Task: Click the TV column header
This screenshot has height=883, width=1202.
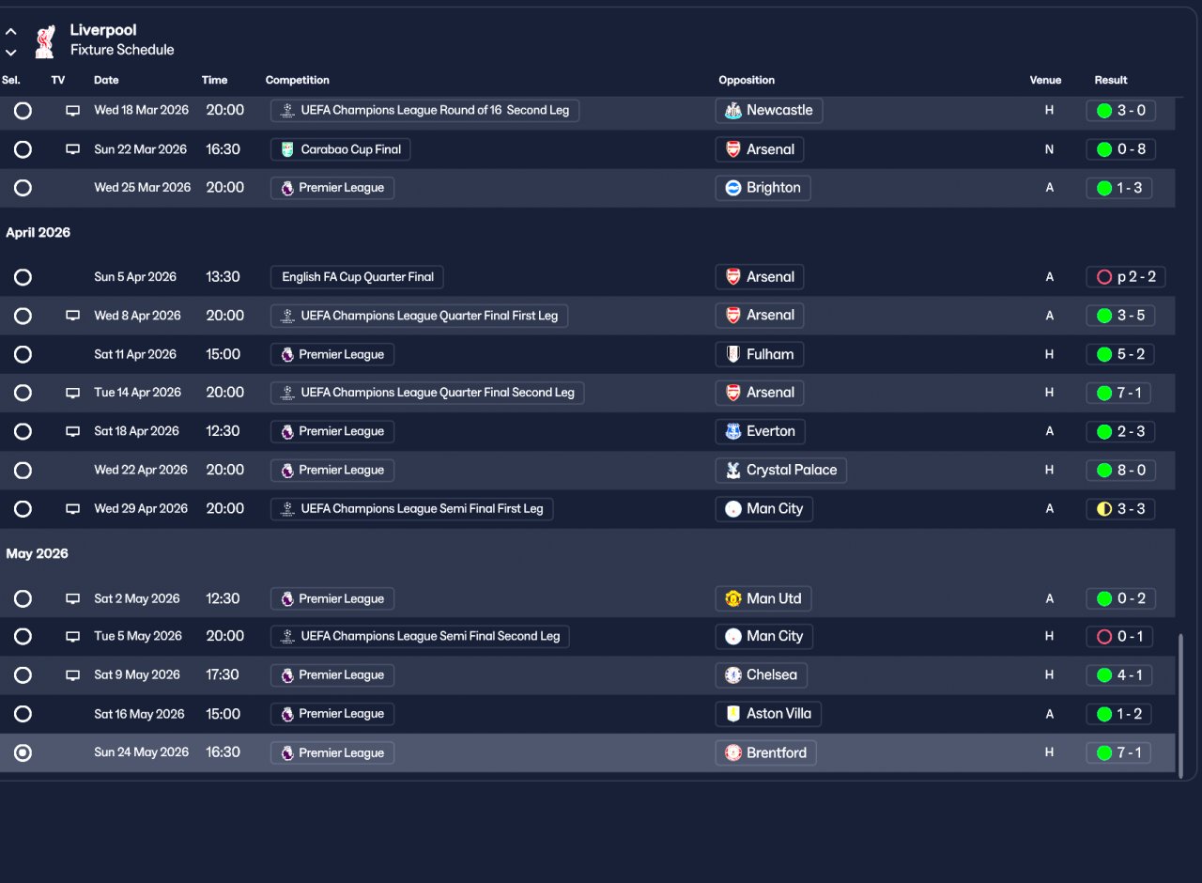Action: [x=58, y=80]
